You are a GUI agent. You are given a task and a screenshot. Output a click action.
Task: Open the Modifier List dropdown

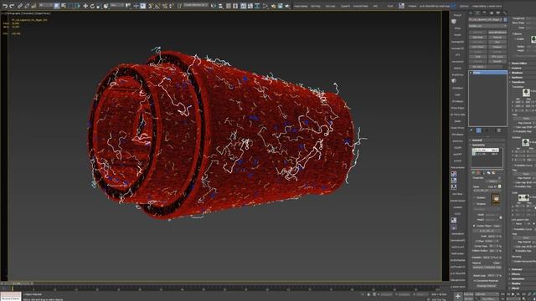pos(487,26)
